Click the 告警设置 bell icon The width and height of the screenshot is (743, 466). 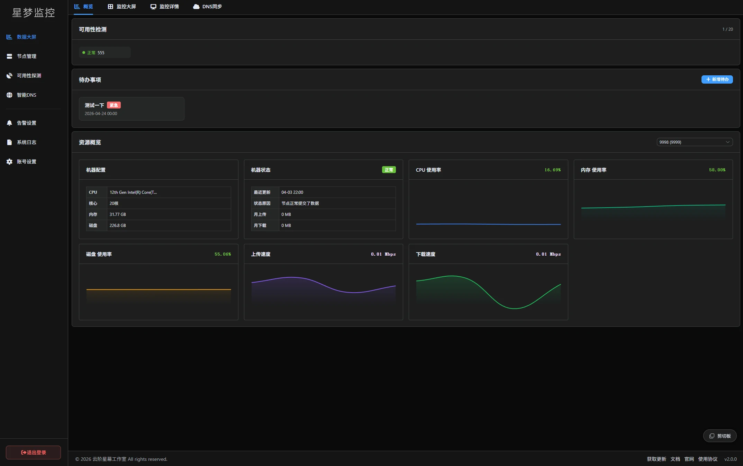pyautogui.click(x=9, y=123)
